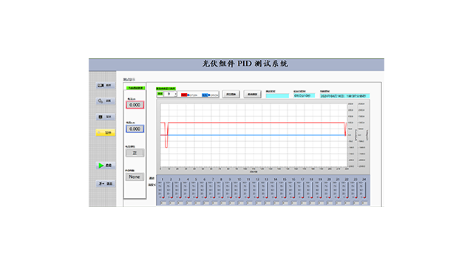Click the channel 1 thermometer
Image resolution: width=473 pixels, height=266 pixels.
click(163, 190)
